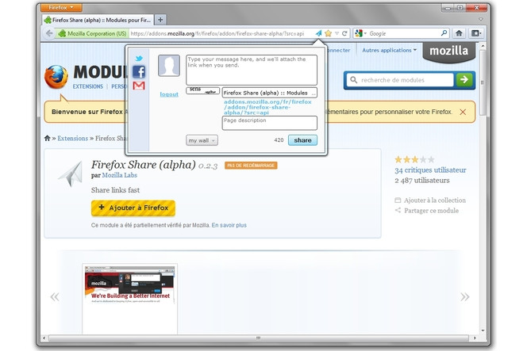This screenshot has width=527, height=351.
Task: Open the 34 critiques utilisateur link
Action: coord(430,170)
